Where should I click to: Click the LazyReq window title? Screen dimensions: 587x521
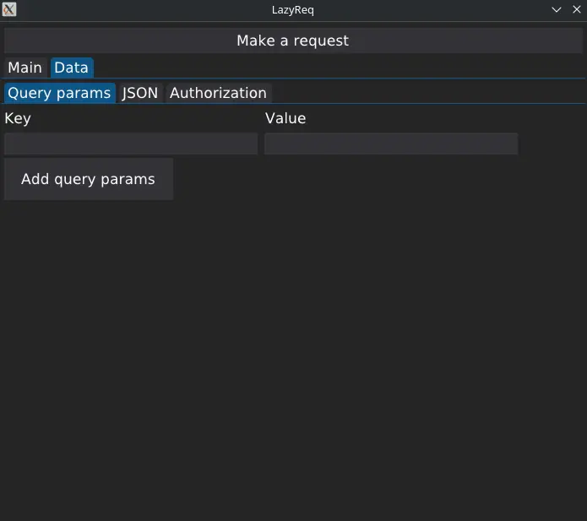293,10
